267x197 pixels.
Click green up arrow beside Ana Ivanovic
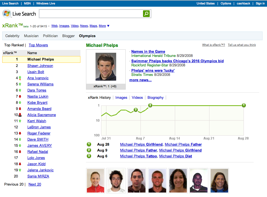(20, 78)
